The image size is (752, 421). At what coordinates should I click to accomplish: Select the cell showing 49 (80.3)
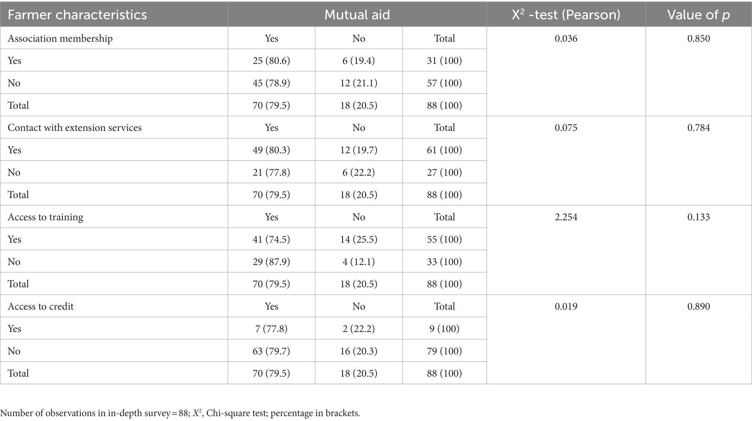[x=271, y=150]
